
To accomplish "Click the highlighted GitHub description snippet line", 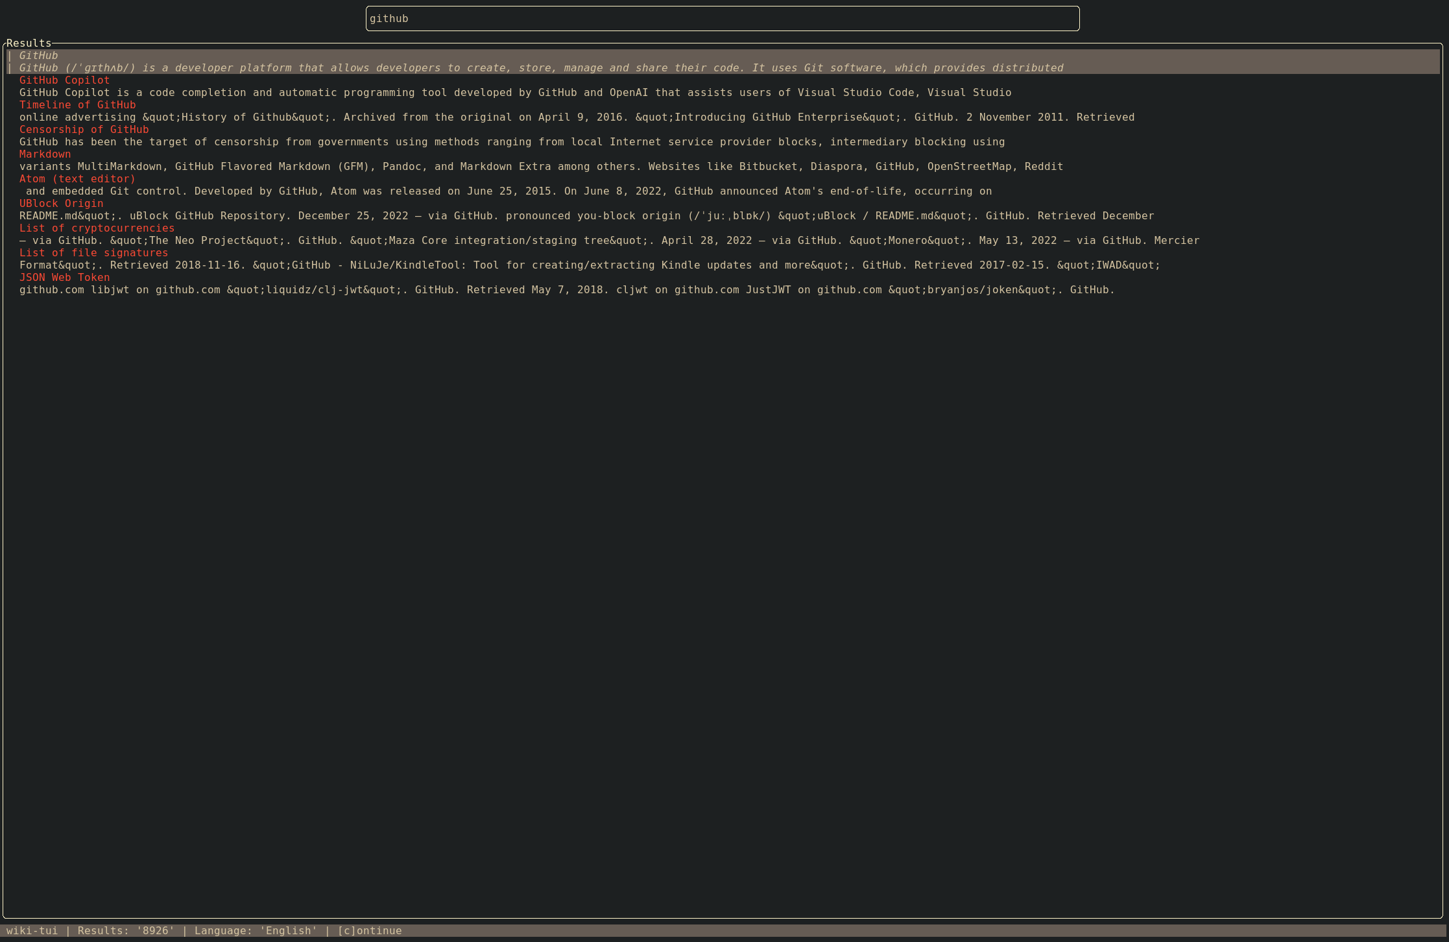I will pos(541,68).
